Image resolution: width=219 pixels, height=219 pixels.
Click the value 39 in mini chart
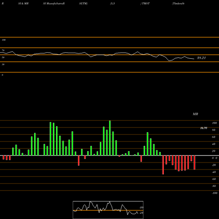[141, 208]
